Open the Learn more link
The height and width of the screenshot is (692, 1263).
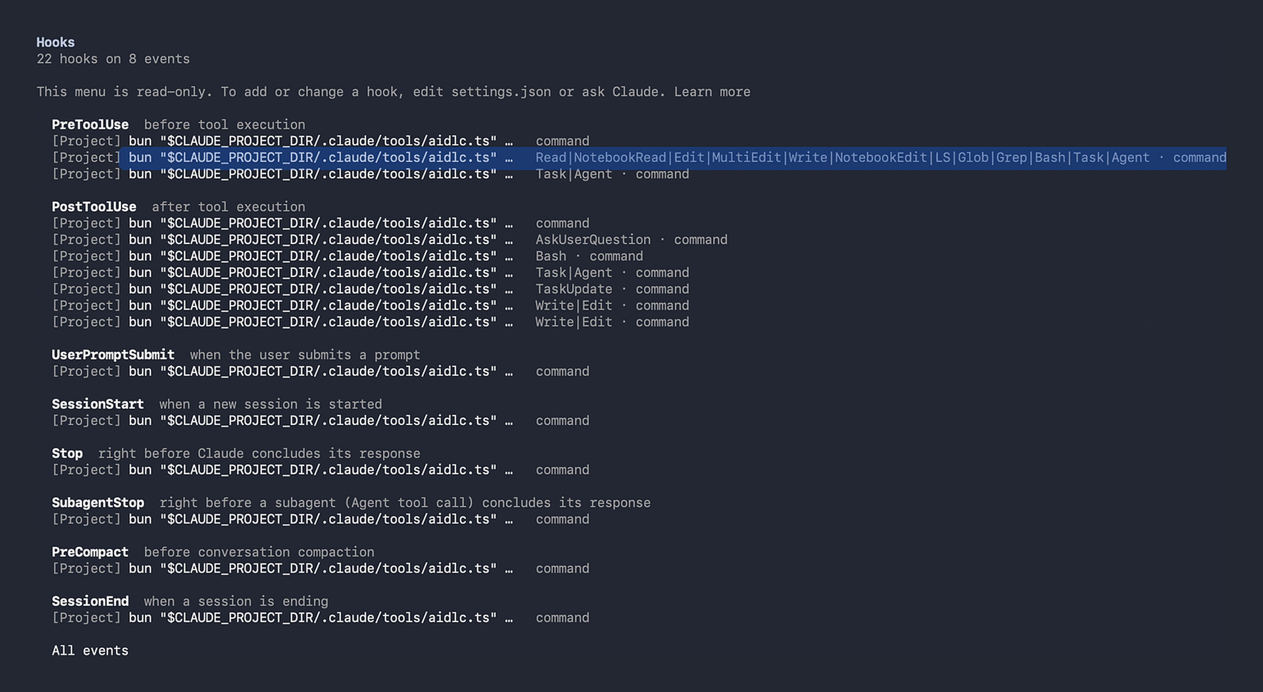pos(712,92)
